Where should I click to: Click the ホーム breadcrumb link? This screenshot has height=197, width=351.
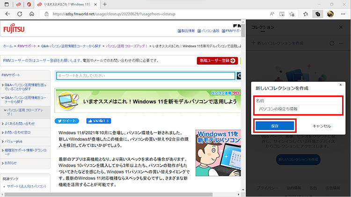click(7, 46)
